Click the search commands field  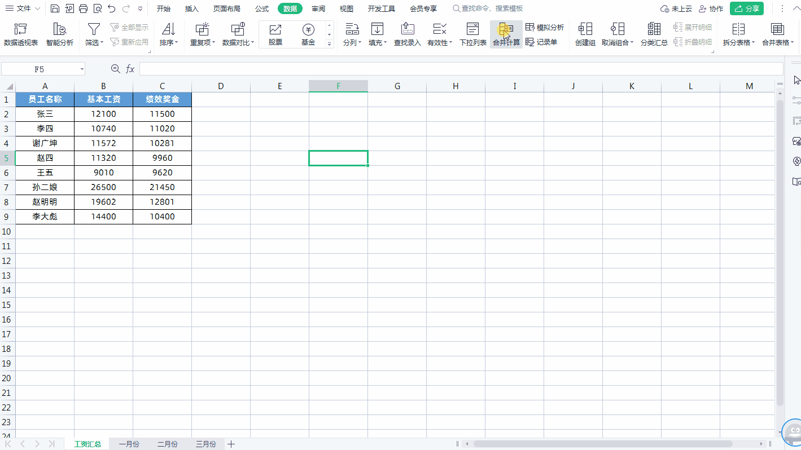coord(489,8)
